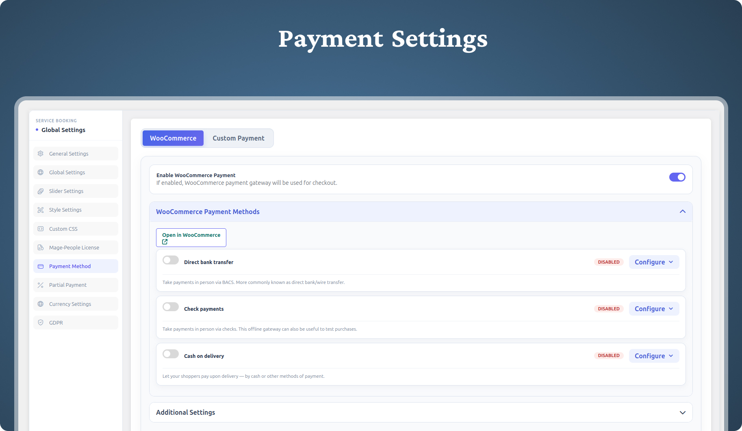Click the GDPR shield icon
Viewport: 742px width, 431px height.
click(x=41, y=323)
